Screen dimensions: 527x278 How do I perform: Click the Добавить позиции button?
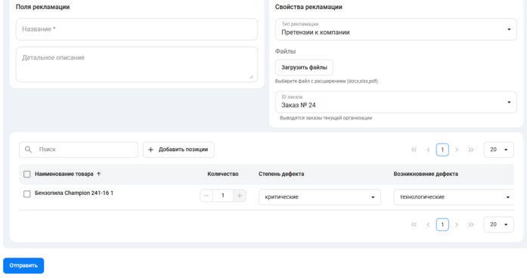(x=178, y=150)
